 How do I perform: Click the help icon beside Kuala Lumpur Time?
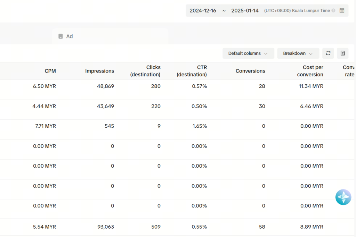[x=333, y=10]
